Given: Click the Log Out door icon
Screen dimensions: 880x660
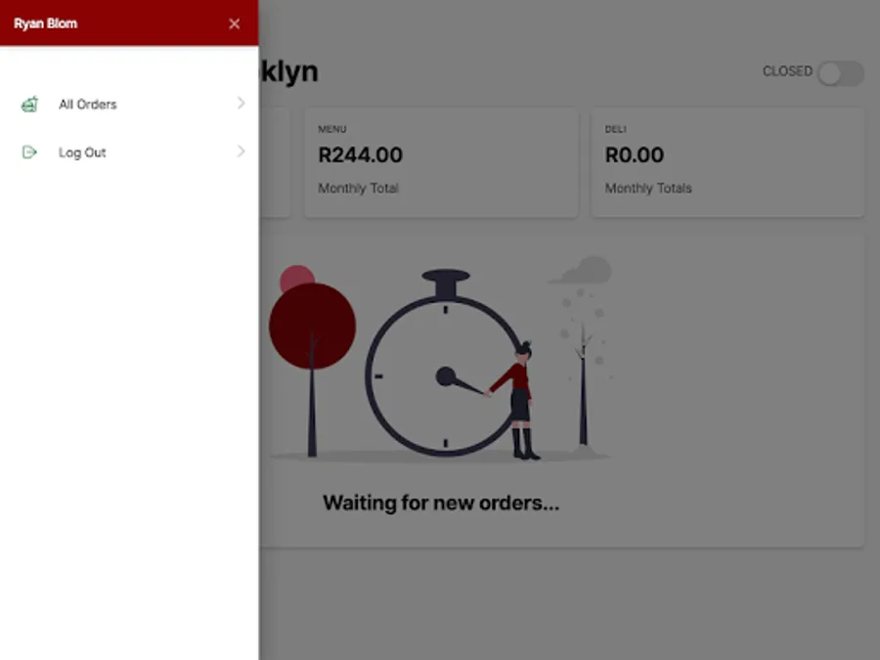Looking at the screenshot, I should [x=29, y=153].
